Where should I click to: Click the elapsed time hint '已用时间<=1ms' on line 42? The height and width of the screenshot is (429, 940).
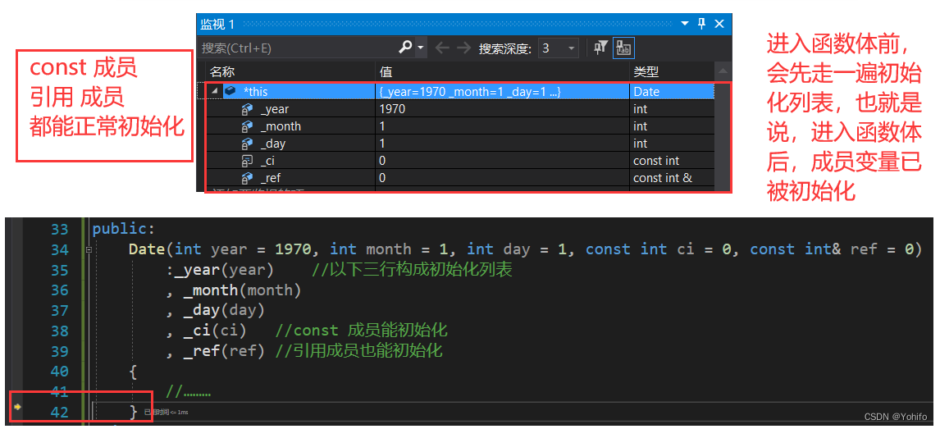tap(166, 413)
